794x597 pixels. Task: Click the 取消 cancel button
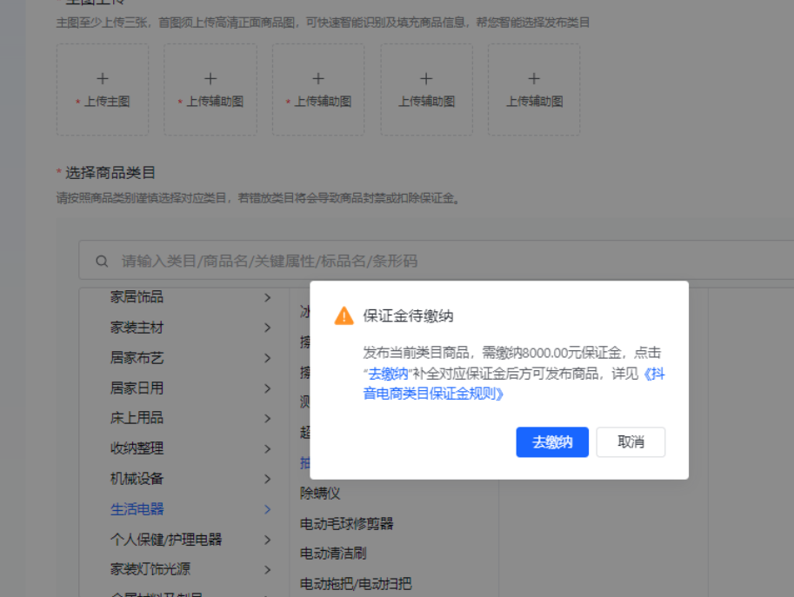pos(631,441)
